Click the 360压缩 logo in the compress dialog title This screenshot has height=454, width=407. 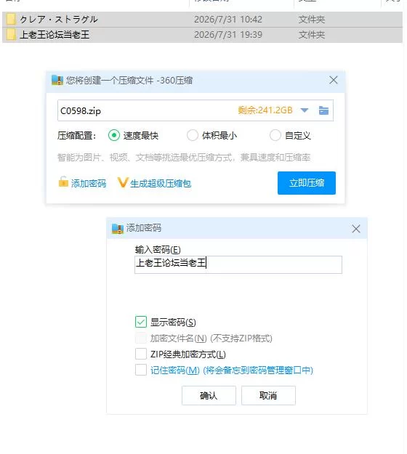(57, 80)
